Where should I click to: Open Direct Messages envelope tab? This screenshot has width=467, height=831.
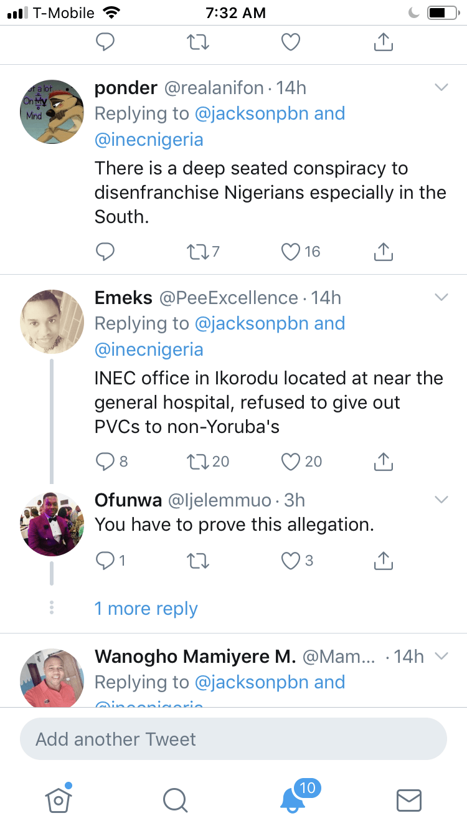click(409, 800)
